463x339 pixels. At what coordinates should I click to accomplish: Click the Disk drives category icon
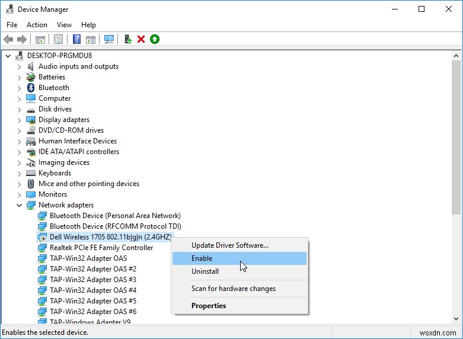tap(31, 110)
